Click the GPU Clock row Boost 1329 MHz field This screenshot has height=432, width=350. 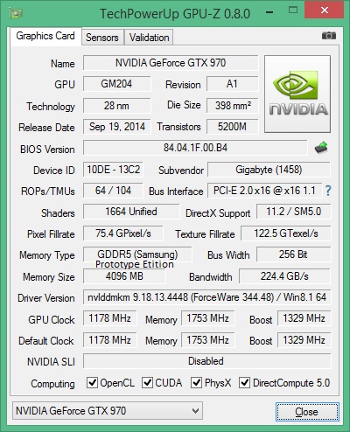[x=304, y=318]
